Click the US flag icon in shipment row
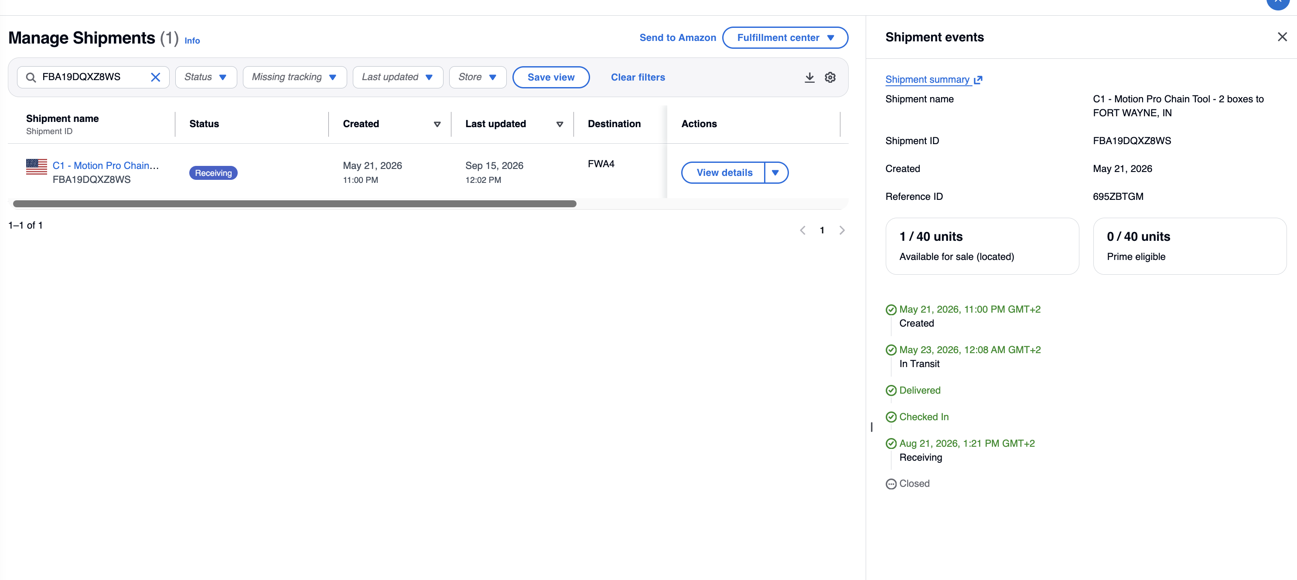Image resolution: width=1297 pixels, height=580 pixels. tap(36, 167)
